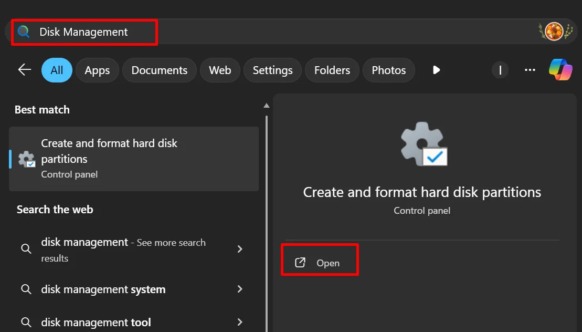Click the play arrow filter icon
This screenshot has width=582, height=332.
(436, 70)
